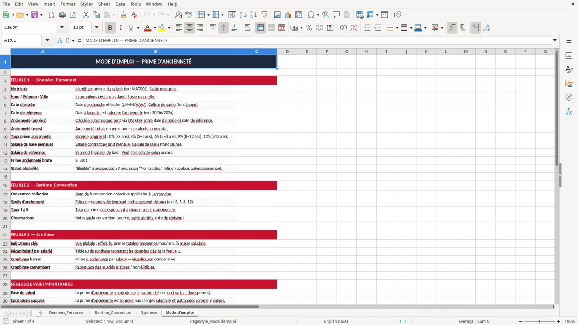Insert an image
578x325 pixels.
tap(277, 15)
